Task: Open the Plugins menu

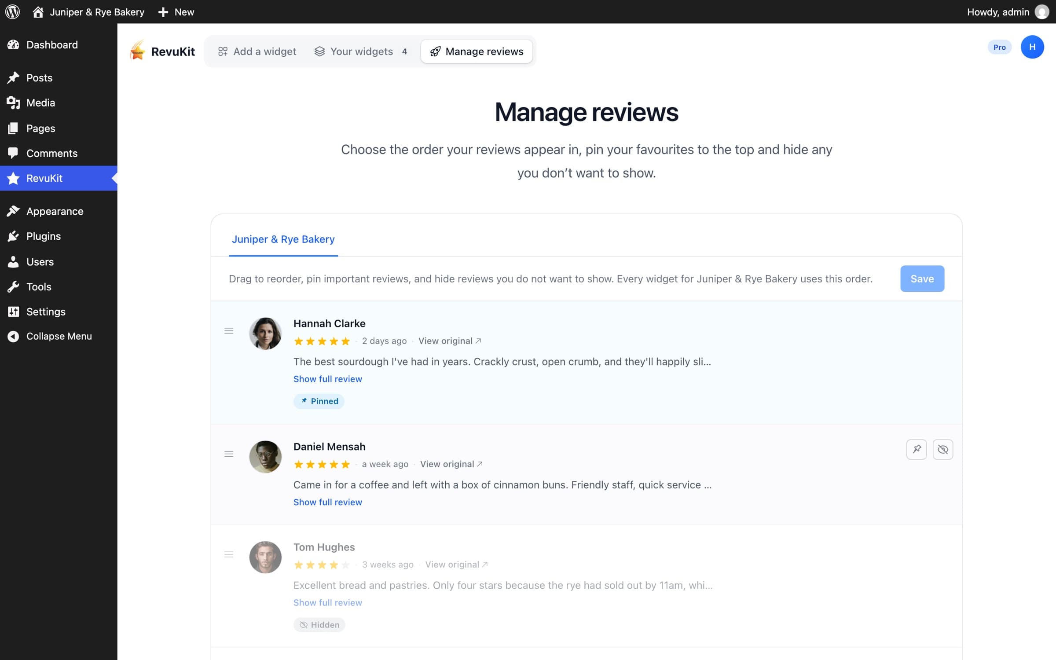Action: tap(59, 236)
